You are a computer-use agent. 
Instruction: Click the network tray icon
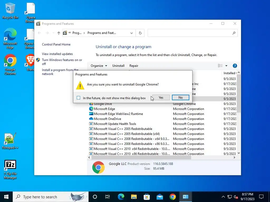pyautogui.click(x=230, y=197)
